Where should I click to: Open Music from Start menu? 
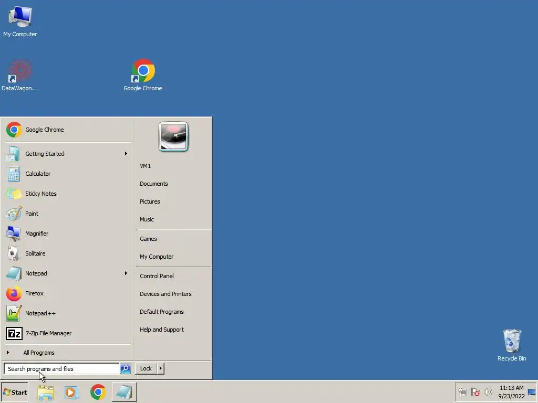point(173,219)
